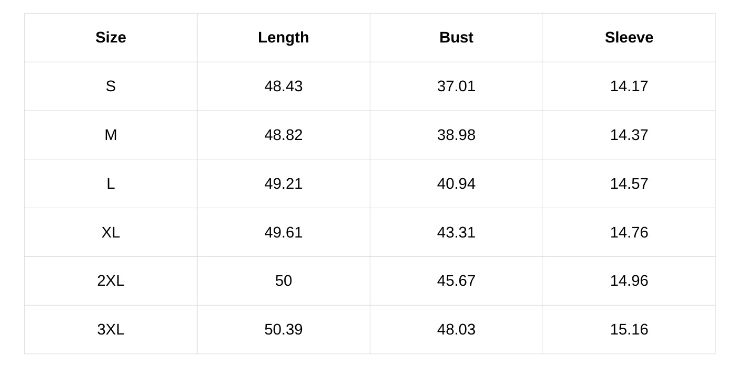
Task: Click the Size column header
Action: (111, 38)
